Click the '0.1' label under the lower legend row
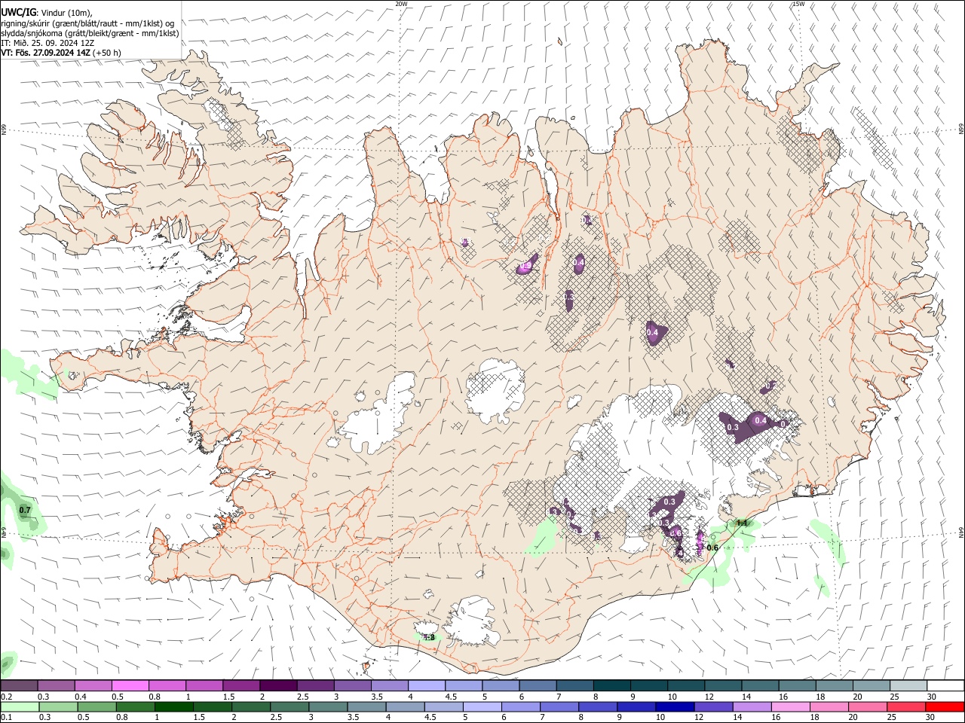Viewport: 965px width, 723px height. click(6, 718)
